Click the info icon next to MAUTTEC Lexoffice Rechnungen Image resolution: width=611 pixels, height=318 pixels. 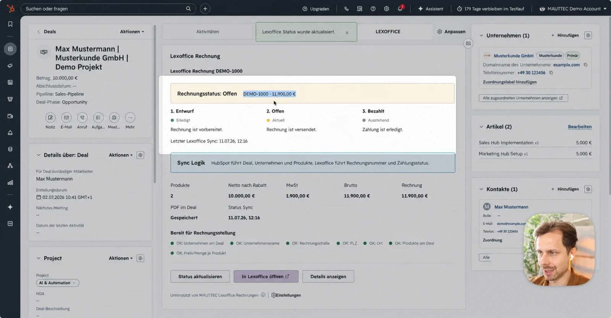click(x=263, y=295)
